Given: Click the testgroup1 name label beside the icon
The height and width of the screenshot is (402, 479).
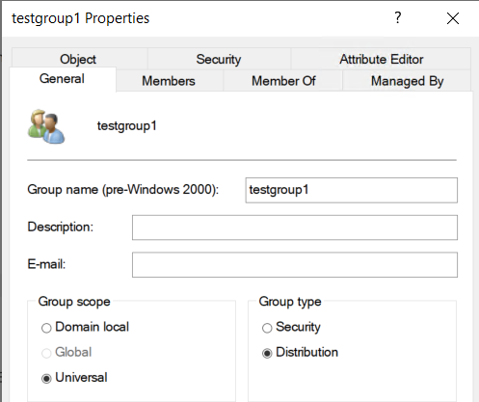Looking at the screenshot, I should pyautogui.click(x=127, y=126).
